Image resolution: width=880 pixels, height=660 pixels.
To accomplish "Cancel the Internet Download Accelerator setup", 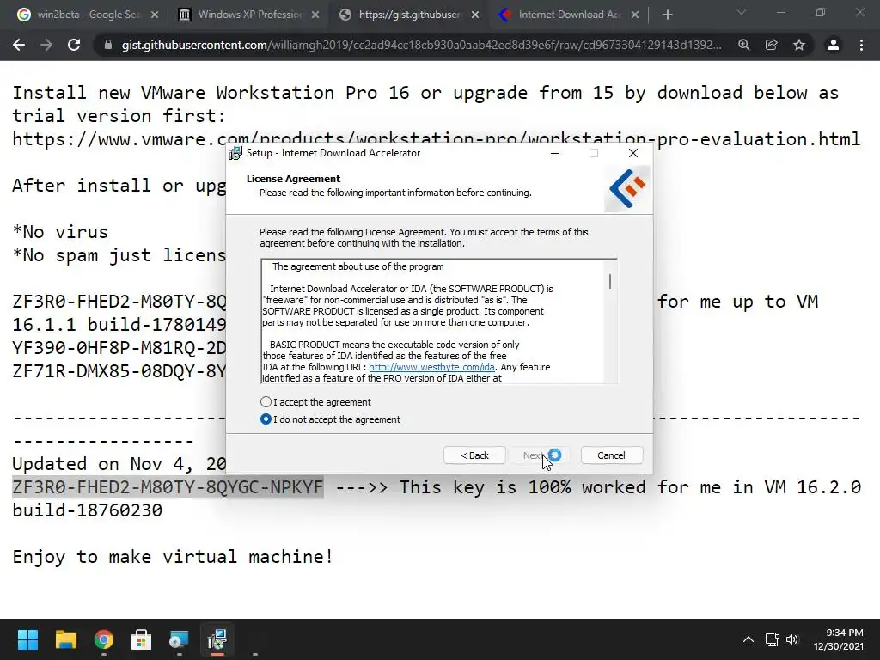I will coord(611,455).
